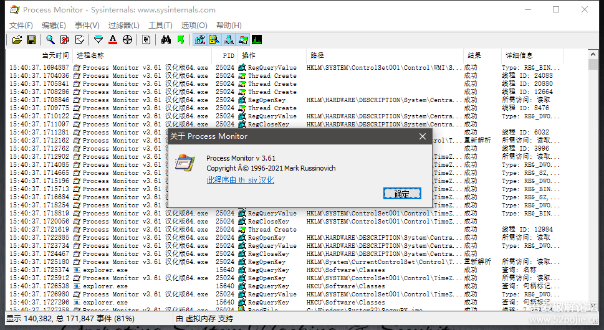Click the status text 显示 140,382, 总 171,847 事件
Viewport: 604px width, 330px height.
[x=70, y=319]
